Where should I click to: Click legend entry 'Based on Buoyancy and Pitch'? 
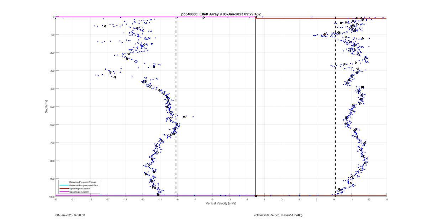coord(84,185)
